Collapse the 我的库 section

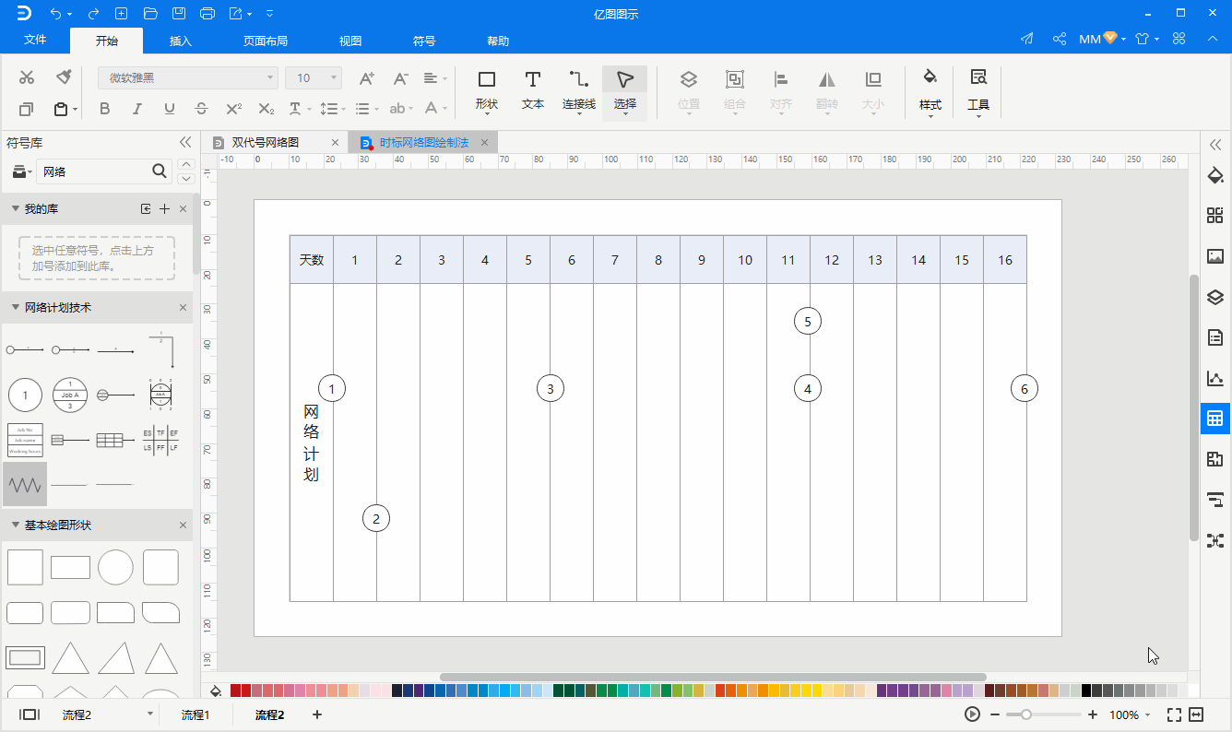point(16,209)
